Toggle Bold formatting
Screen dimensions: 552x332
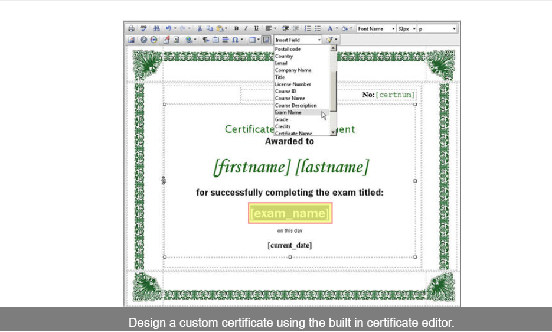click(236, 28)
